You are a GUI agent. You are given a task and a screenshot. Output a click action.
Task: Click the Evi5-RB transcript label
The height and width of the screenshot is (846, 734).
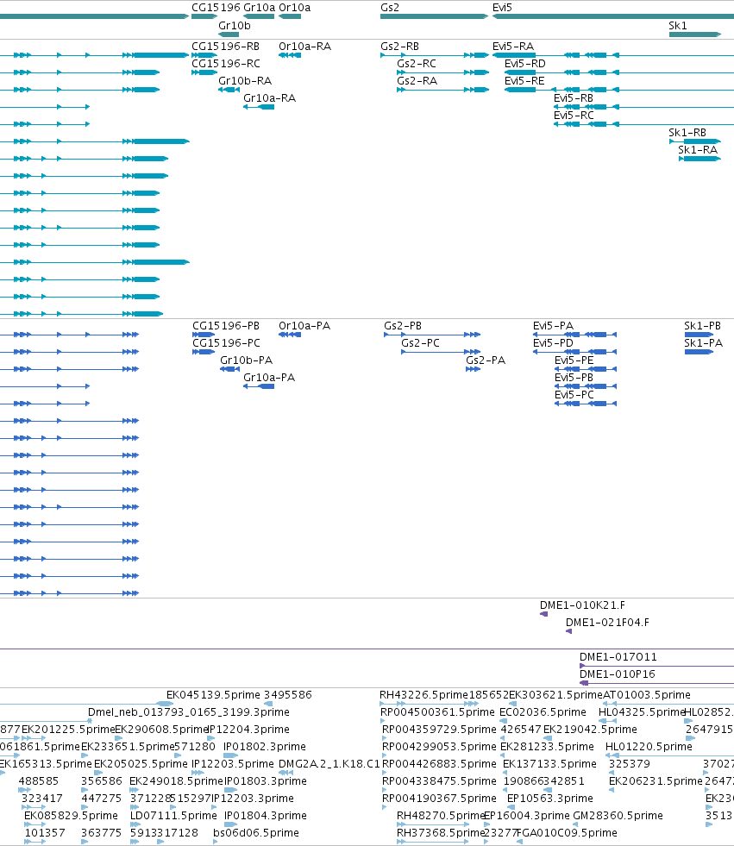click(x=574, y=98)
